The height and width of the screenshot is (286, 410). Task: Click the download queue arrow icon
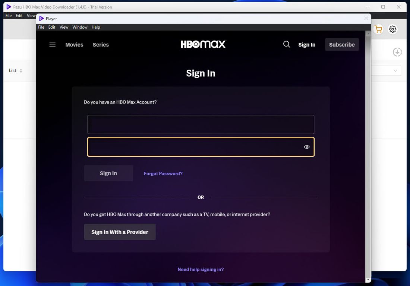coord(397,52)
